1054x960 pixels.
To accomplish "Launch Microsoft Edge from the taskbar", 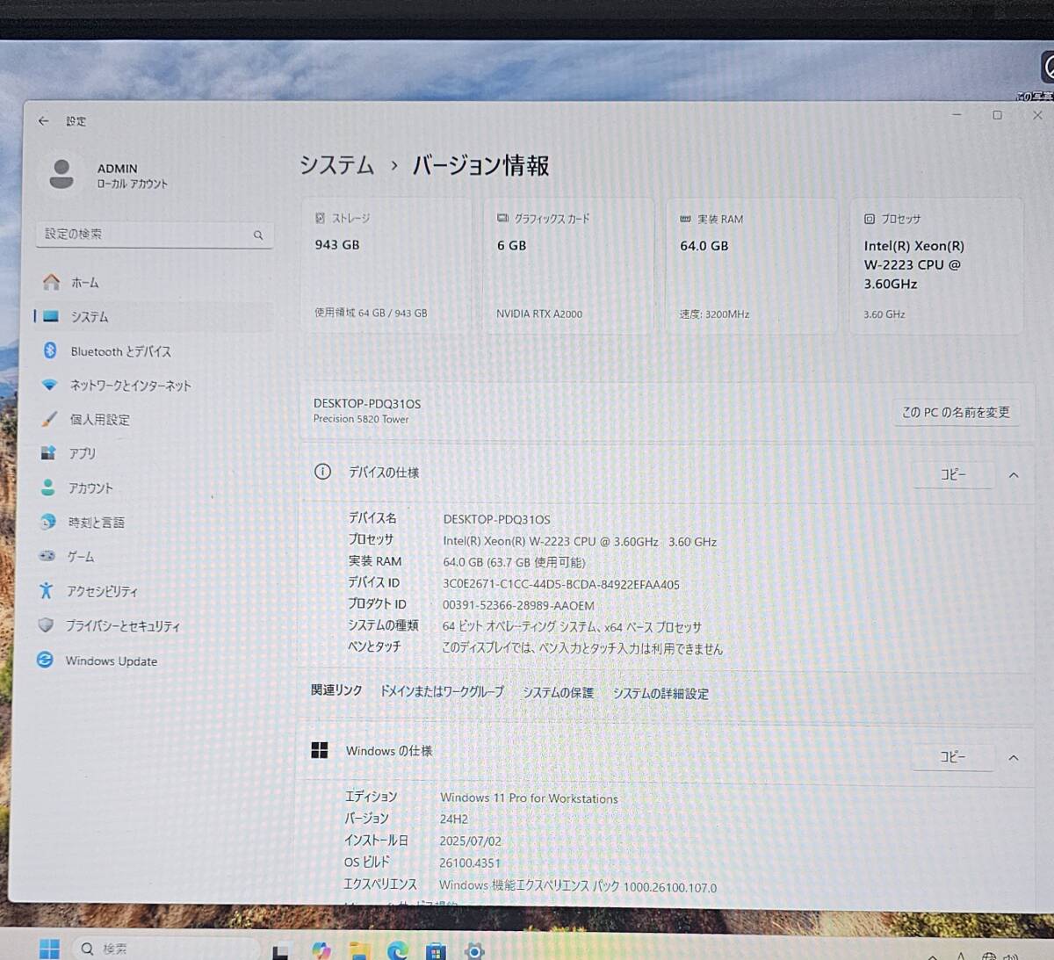I will pos(398,950).
